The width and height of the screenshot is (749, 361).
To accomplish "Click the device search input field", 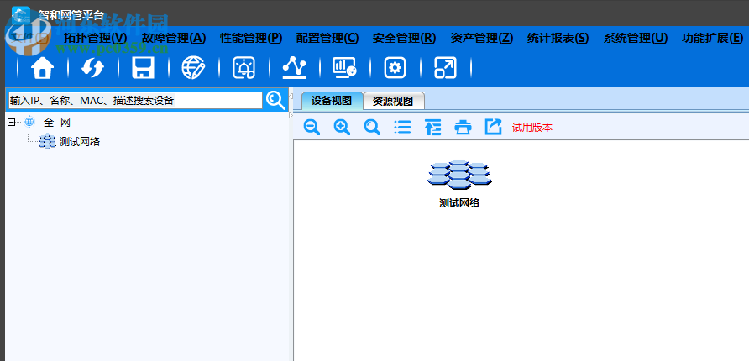I will click(136, 100).
